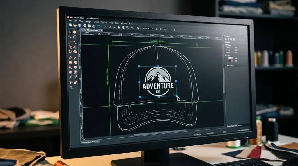Open the Window menu

coord(124,23)
